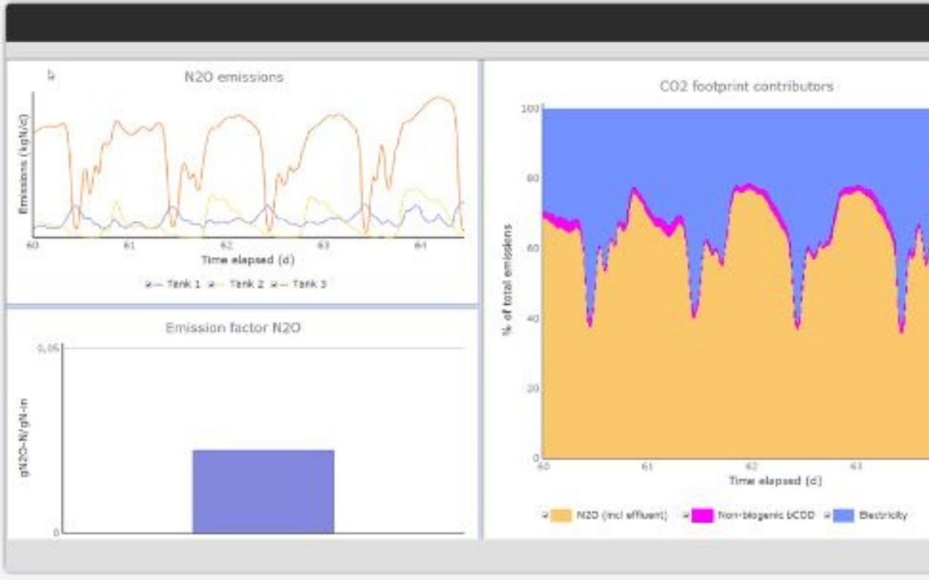
Task: Click the orange N2O legend swatch
Action: (x=560, y=516)
